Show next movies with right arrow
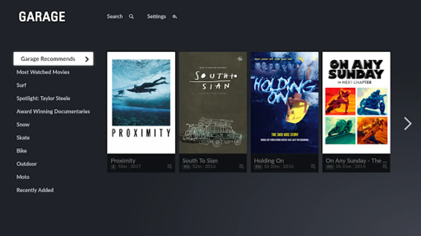421x236 pixels. pyautogui.click(x=408, y=124)
